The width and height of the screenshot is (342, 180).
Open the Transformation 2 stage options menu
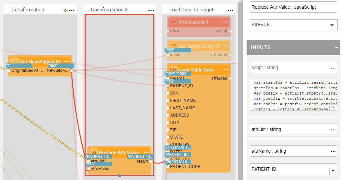[151, 10]
